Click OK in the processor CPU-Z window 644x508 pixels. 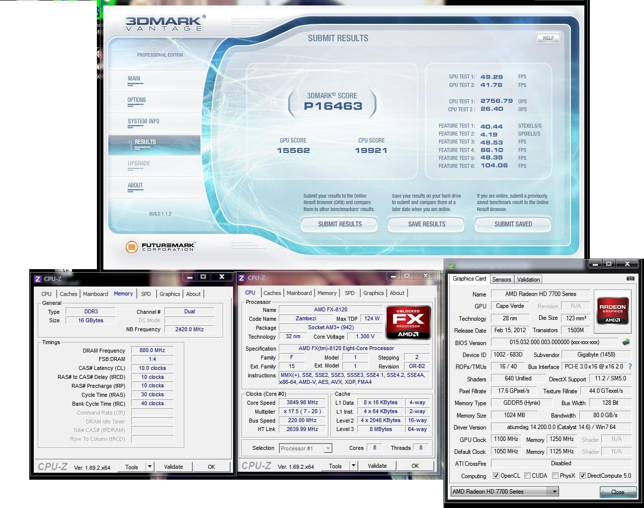point(415,466)
